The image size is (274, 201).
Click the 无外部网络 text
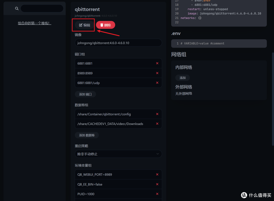(x=184, y=94)
